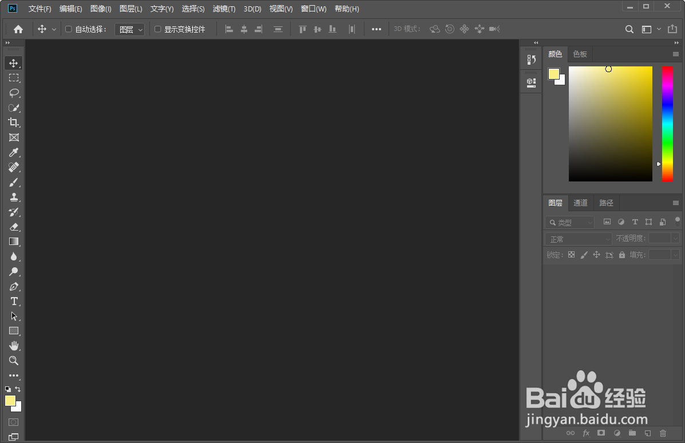Open the 图层 selection dropdown in options bar
Image resolution: width=685 pixels, height=443 pixels.
(129, 29)
